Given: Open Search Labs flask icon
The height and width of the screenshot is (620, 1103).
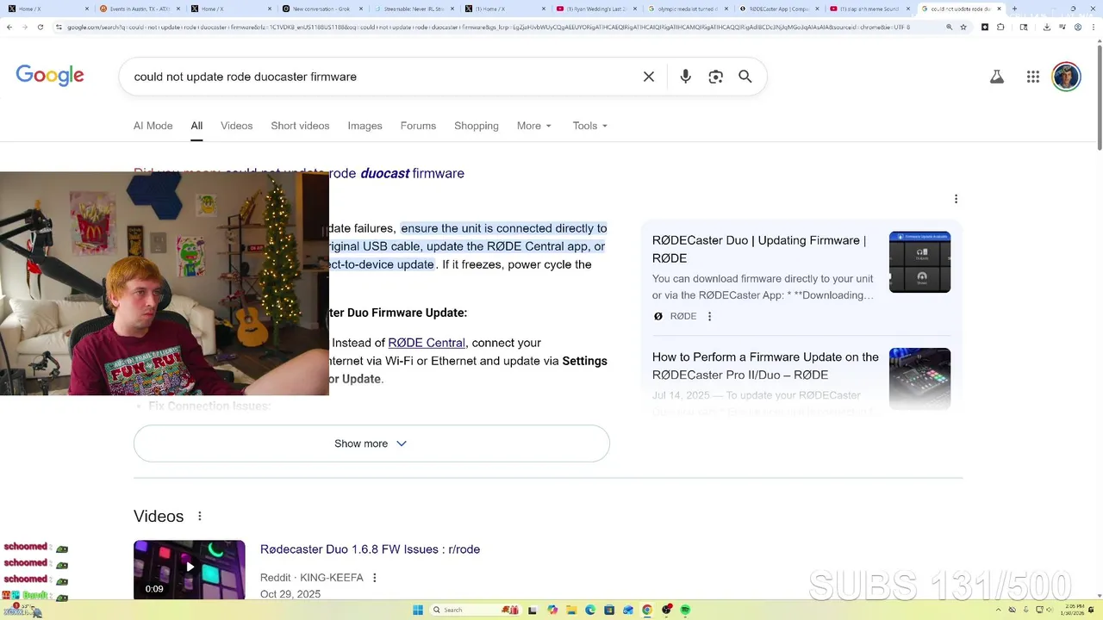Looking at the screenshot, I should [997, 77].
